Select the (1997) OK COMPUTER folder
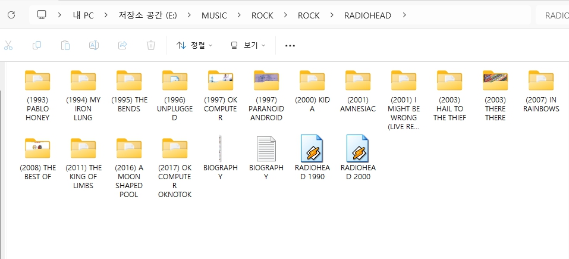The width and height of the screenshot is (569, 259). [220, 96]
